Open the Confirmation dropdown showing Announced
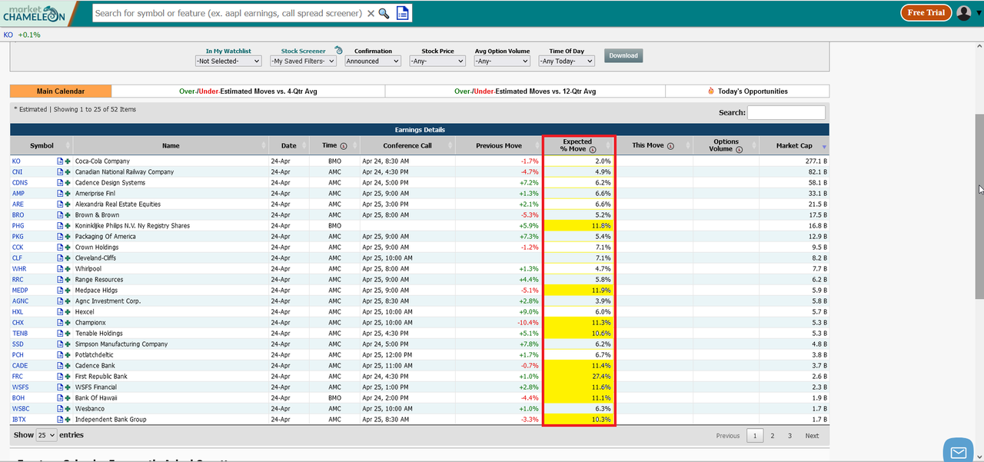 click(373, 61)
